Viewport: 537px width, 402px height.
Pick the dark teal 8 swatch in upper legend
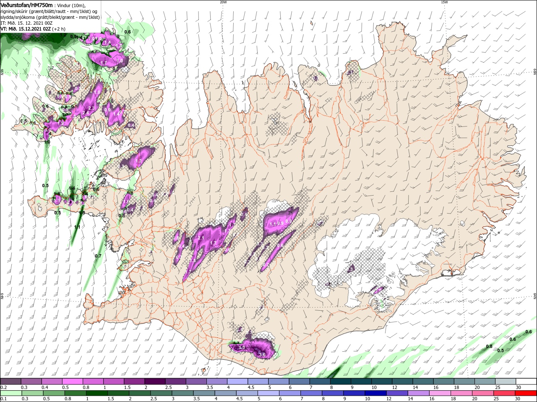[341, 381]
